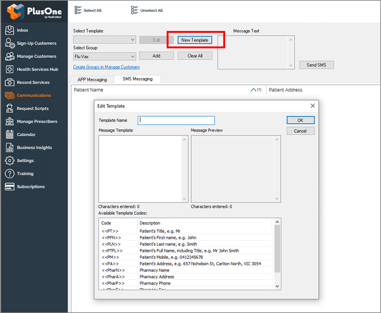Click Message Text scroll up arrow

291,39
